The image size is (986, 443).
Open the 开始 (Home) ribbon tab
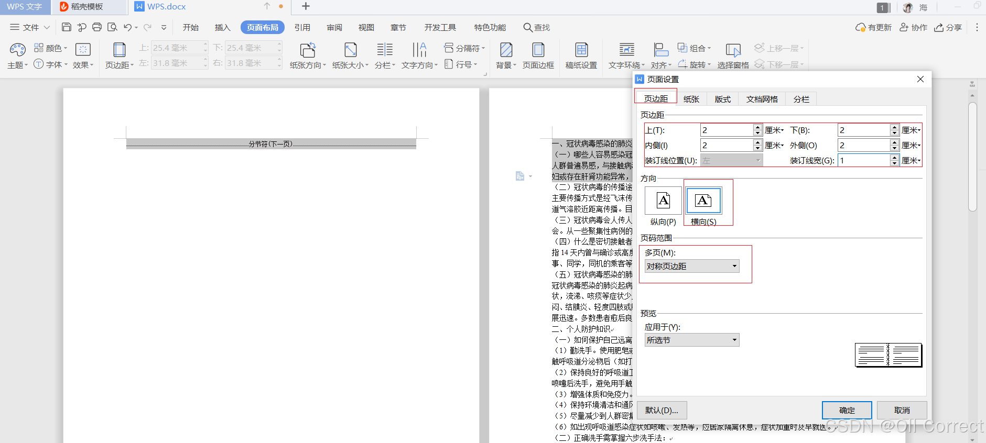(x=191, y=27)
